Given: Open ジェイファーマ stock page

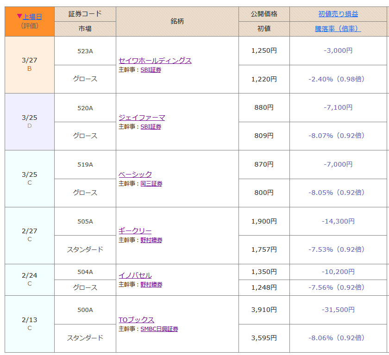Looking at the screenshot, I should [x=142, y=118].
